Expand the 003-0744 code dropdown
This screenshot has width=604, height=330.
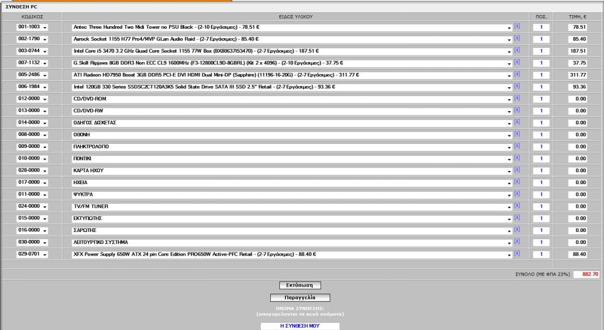click(x=32, y=51)
